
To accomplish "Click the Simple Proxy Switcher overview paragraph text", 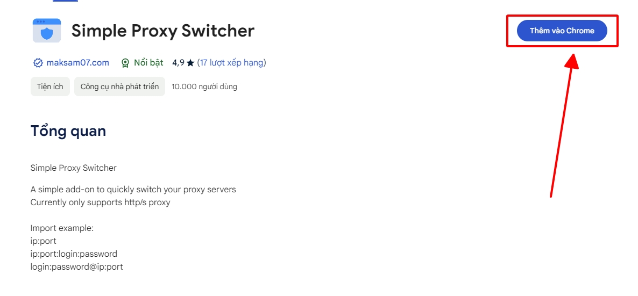I will [x=73, y=168].
